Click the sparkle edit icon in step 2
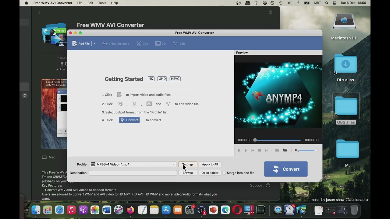The height and width of the screenshot is (219, 390). click(168, 104)
